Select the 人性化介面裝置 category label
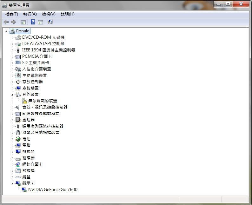This screenshot has width=252, height=205. (x=36, y=69)
